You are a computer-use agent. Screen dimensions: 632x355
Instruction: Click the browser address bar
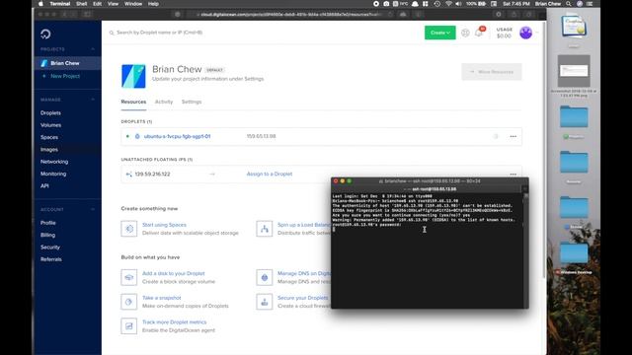tap(290, 15)
